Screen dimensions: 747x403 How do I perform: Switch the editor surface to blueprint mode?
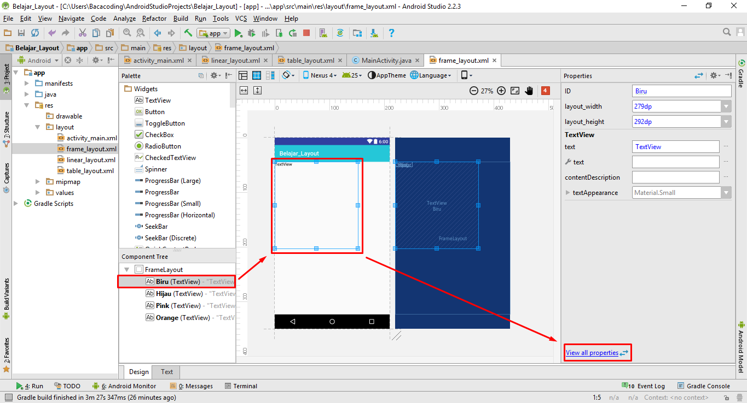pos(256,75)
